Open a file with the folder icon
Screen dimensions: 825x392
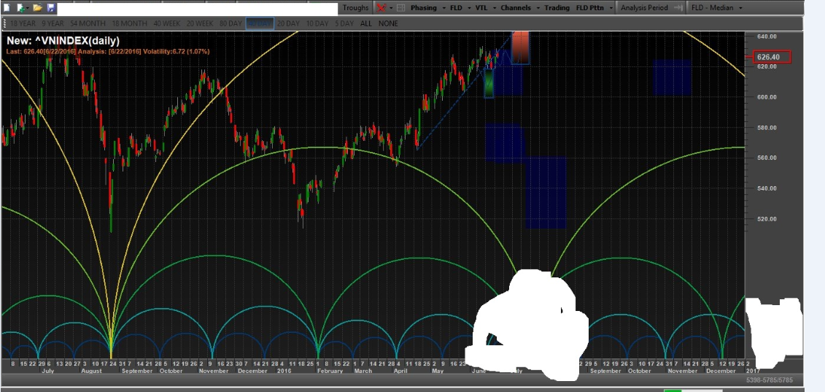[x=37, y=8]
